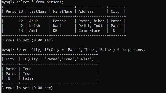Image resolution: width=166 pixels, height=93 pixels.
Task: Click the Address column header
Action: pos(86,11)
